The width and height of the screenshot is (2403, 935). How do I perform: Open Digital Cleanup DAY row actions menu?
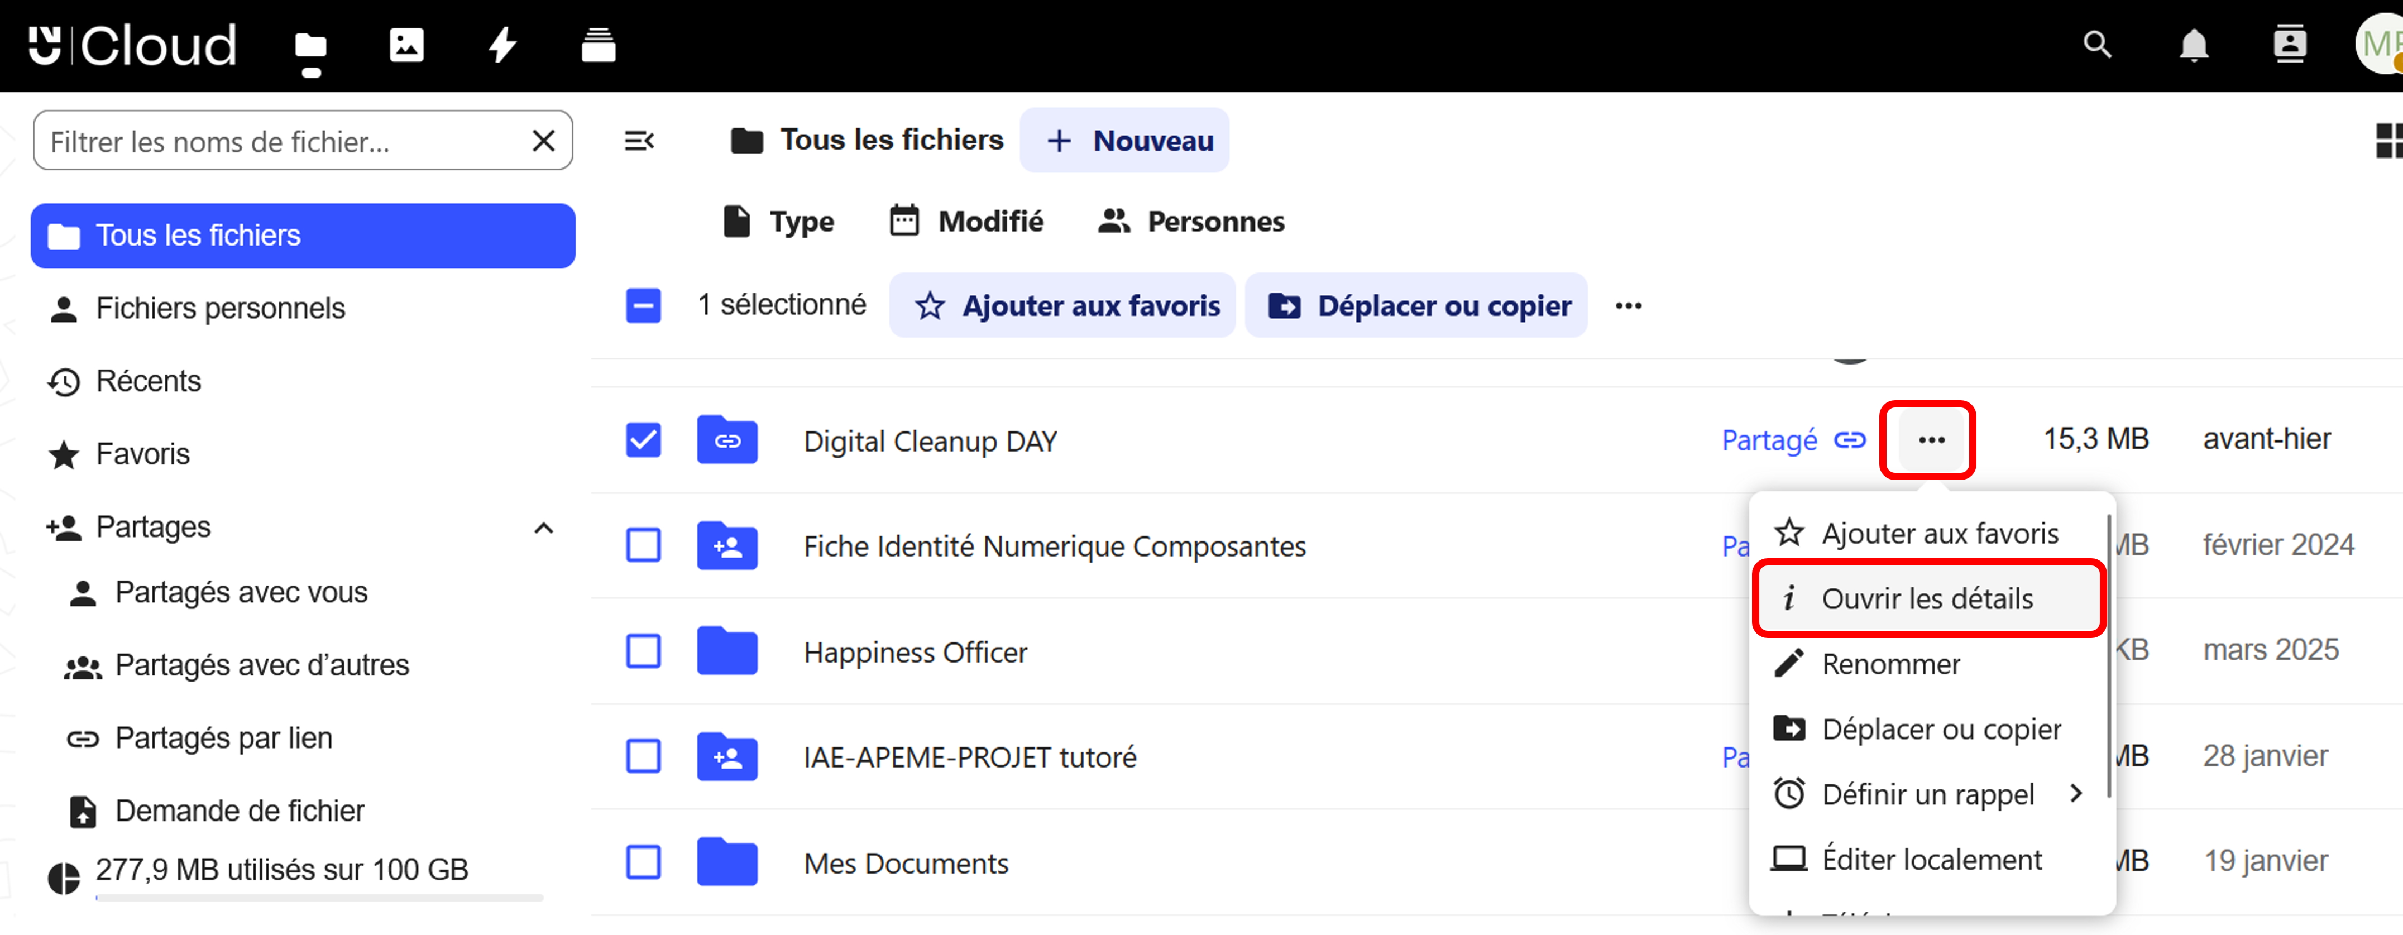[x=1931, y=440]
